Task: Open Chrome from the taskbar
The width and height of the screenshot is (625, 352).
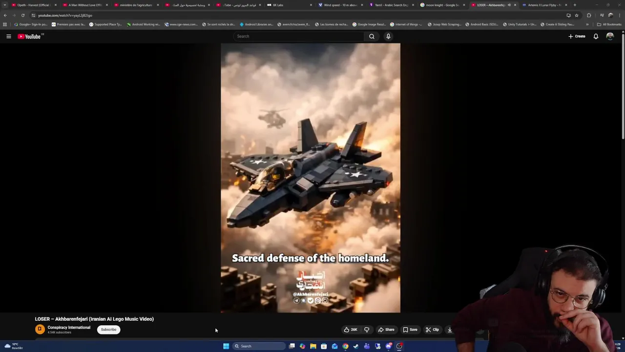Action: pyautogui.click(x=345, y=346)
